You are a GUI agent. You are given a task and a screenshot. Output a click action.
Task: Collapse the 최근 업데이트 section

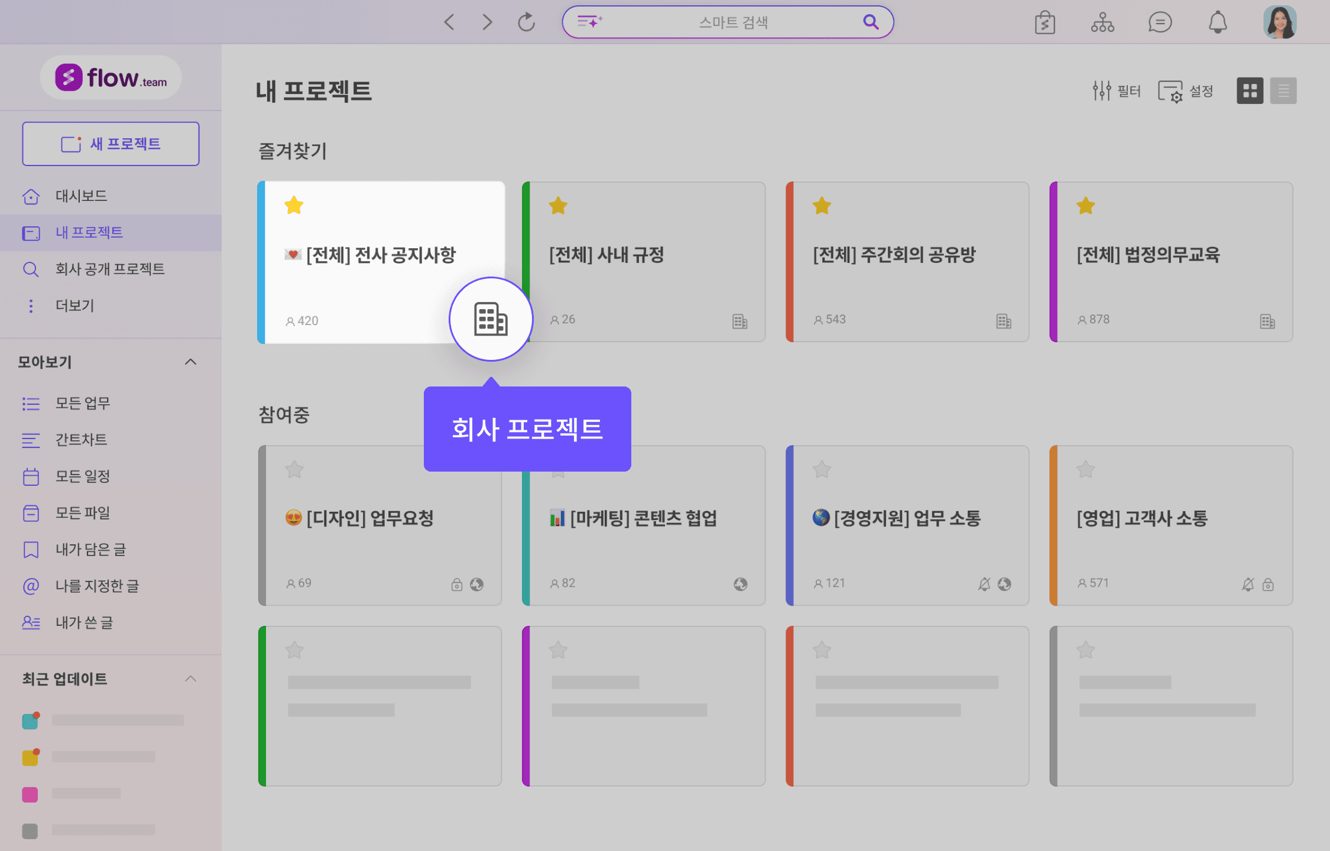pos(190,678)
